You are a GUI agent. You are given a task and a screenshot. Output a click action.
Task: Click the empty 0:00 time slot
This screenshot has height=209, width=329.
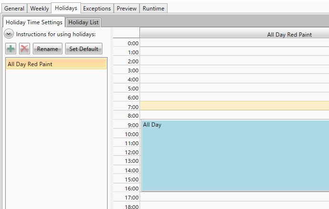tap(234, 43)
